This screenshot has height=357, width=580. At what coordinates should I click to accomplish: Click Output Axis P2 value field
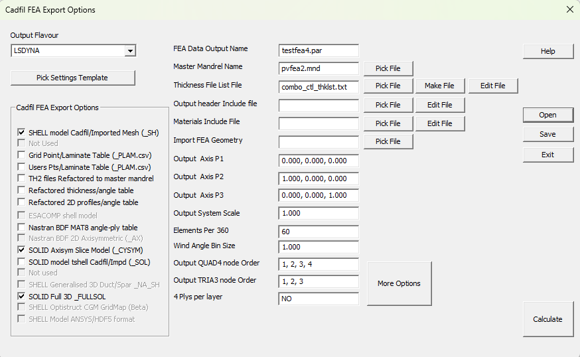pyautogui.click(x=319, y=178)
